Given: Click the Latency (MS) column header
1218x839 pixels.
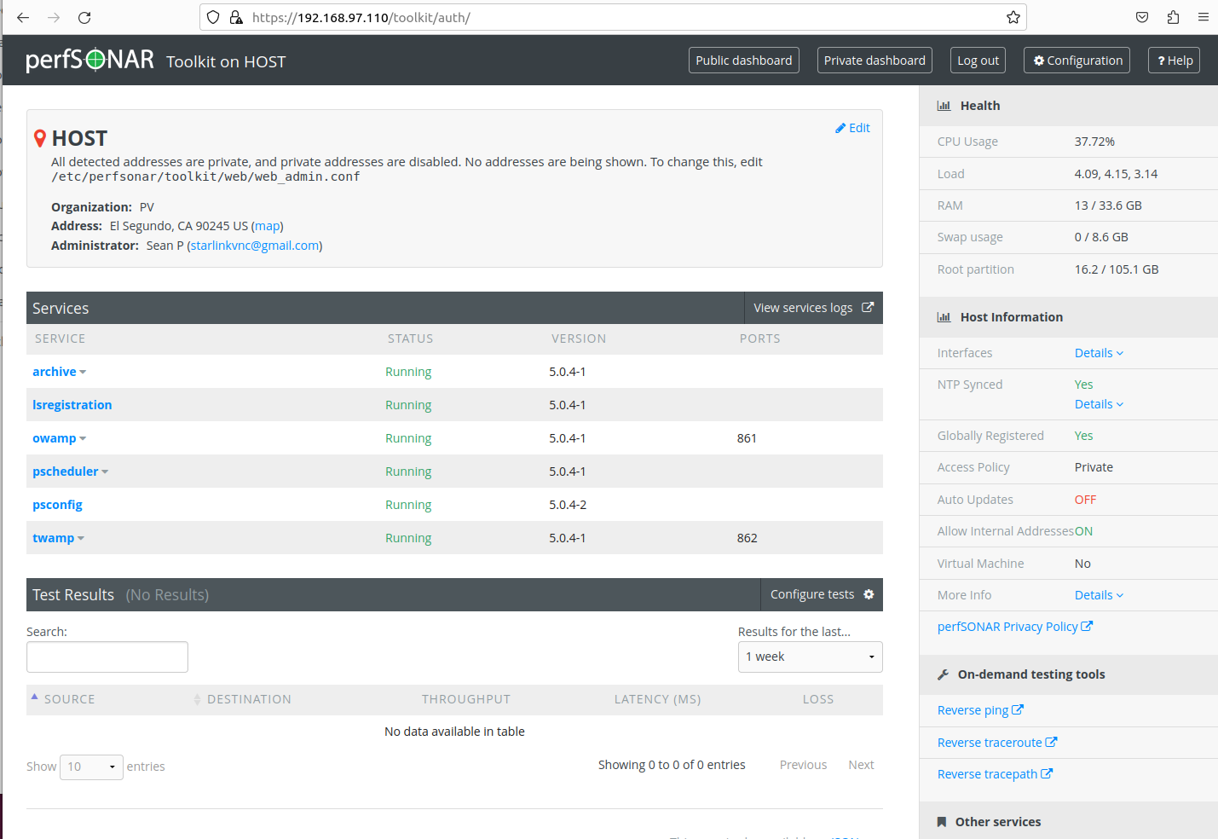Looking at the screenshot, I should (x=657, y=699).
